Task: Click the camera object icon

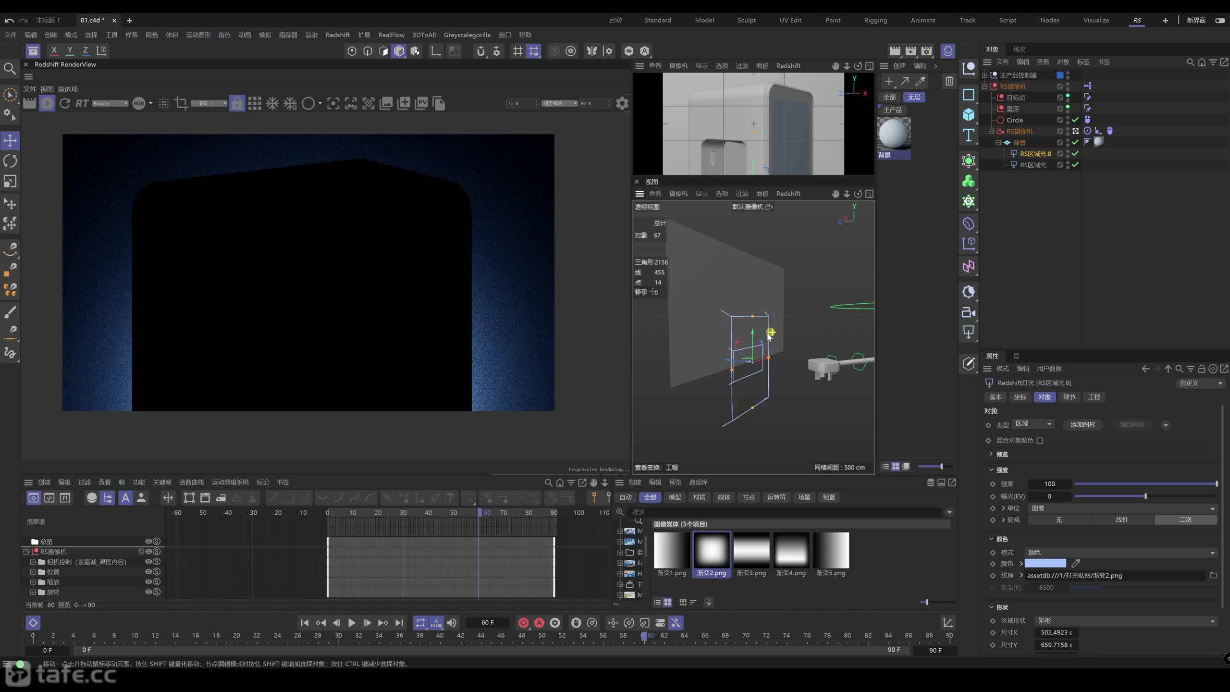Action: click(x=968, y=313)
